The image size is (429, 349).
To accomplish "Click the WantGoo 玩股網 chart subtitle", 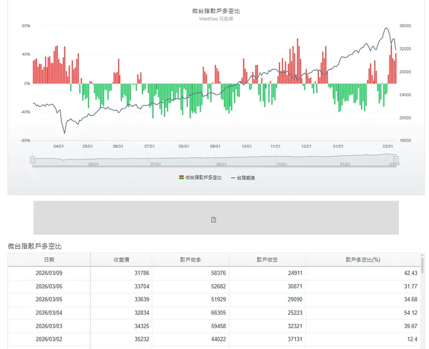I will tap(216, 19).
